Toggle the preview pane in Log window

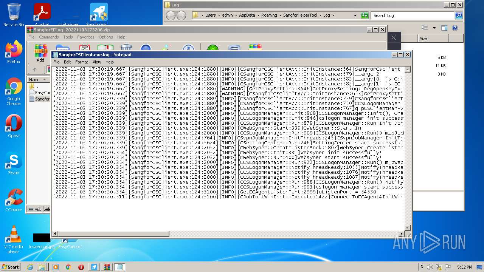(444, 28)
